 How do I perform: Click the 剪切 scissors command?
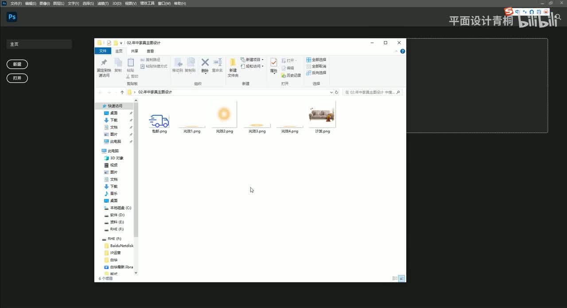coord(132,76)
